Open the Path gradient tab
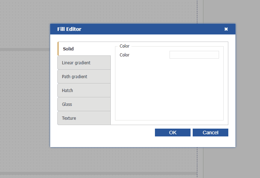Screen dimensions: 260x178 click(84, 76)
